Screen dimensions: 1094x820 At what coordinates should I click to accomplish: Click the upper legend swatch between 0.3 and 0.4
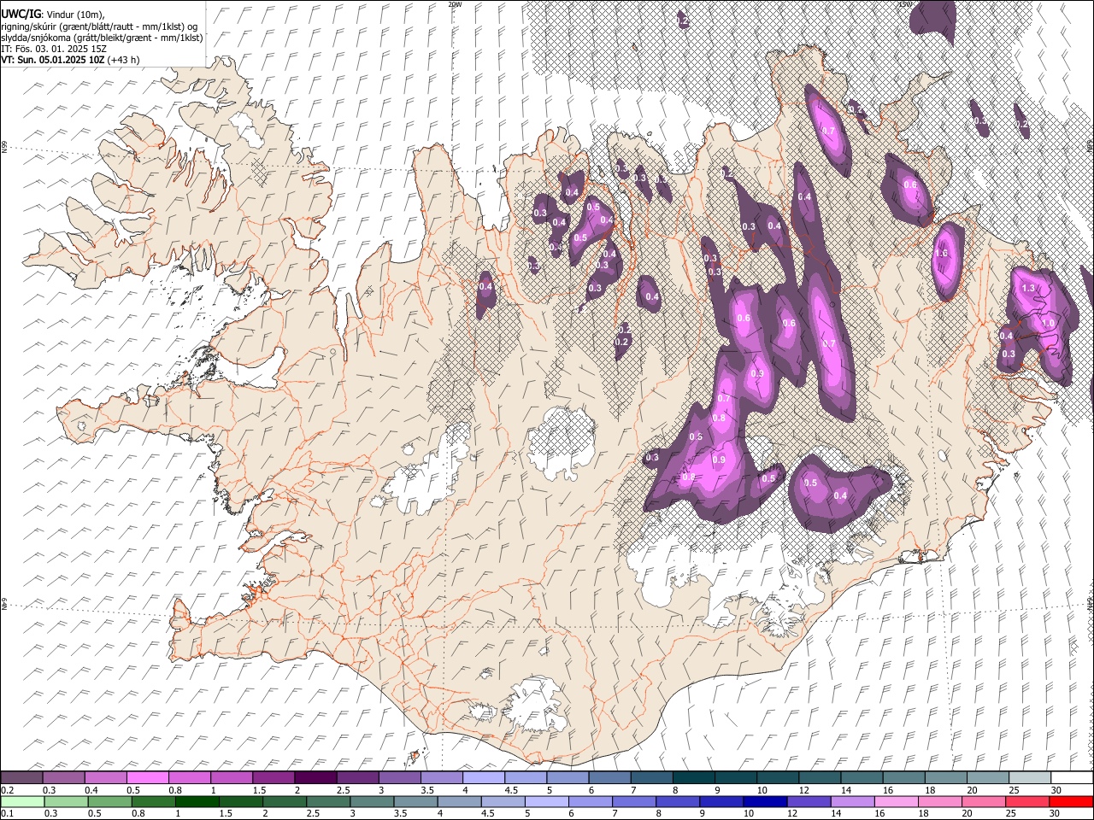tap(64, 777)
